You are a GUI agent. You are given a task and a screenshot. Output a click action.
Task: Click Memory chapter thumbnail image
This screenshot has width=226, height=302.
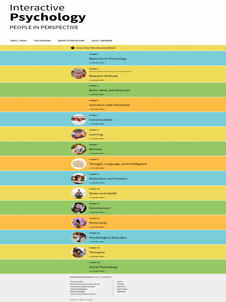[x=79, y=149]
